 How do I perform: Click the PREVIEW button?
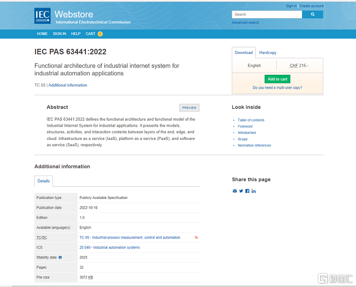[x=189, y=108]
